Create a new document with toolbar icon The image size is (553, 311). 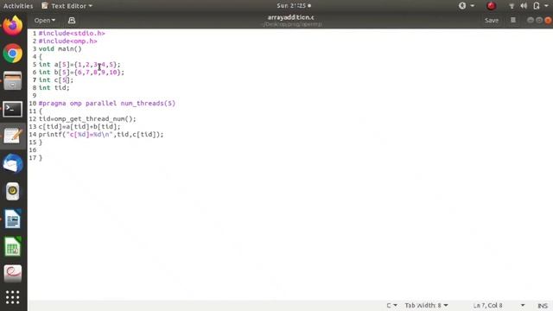[72, 21]
